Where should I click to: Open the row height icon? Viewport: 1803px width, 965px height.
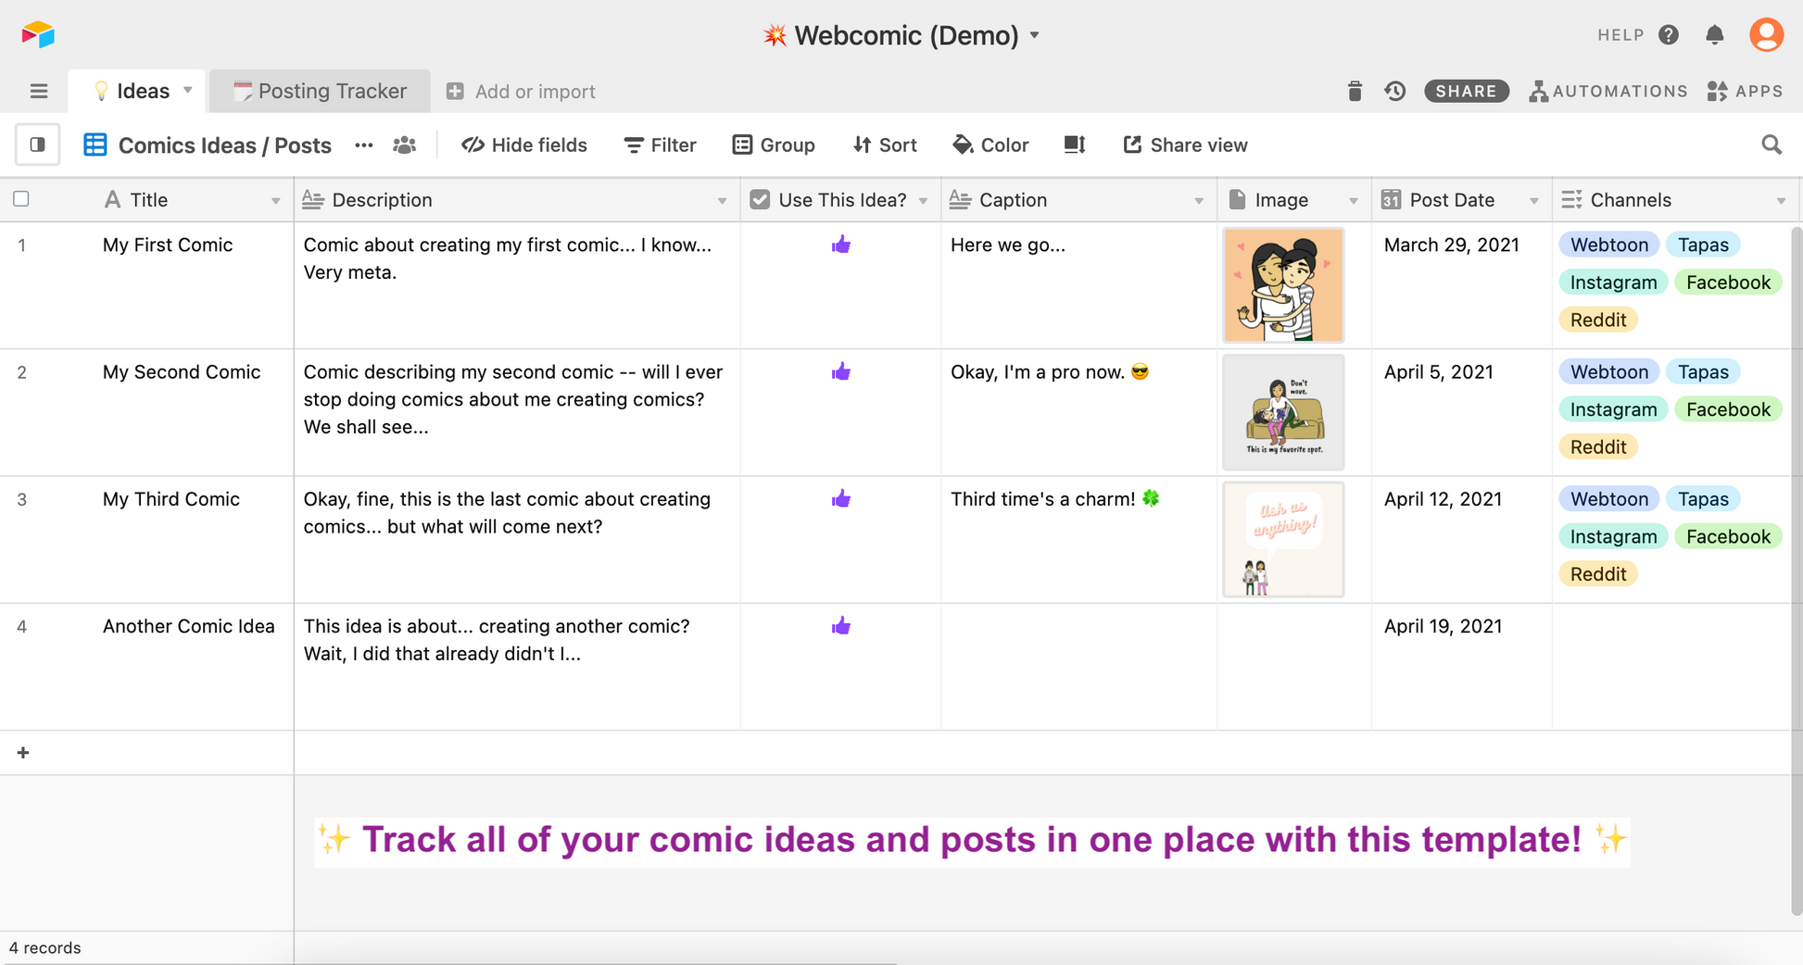[x=1074, y=144]
